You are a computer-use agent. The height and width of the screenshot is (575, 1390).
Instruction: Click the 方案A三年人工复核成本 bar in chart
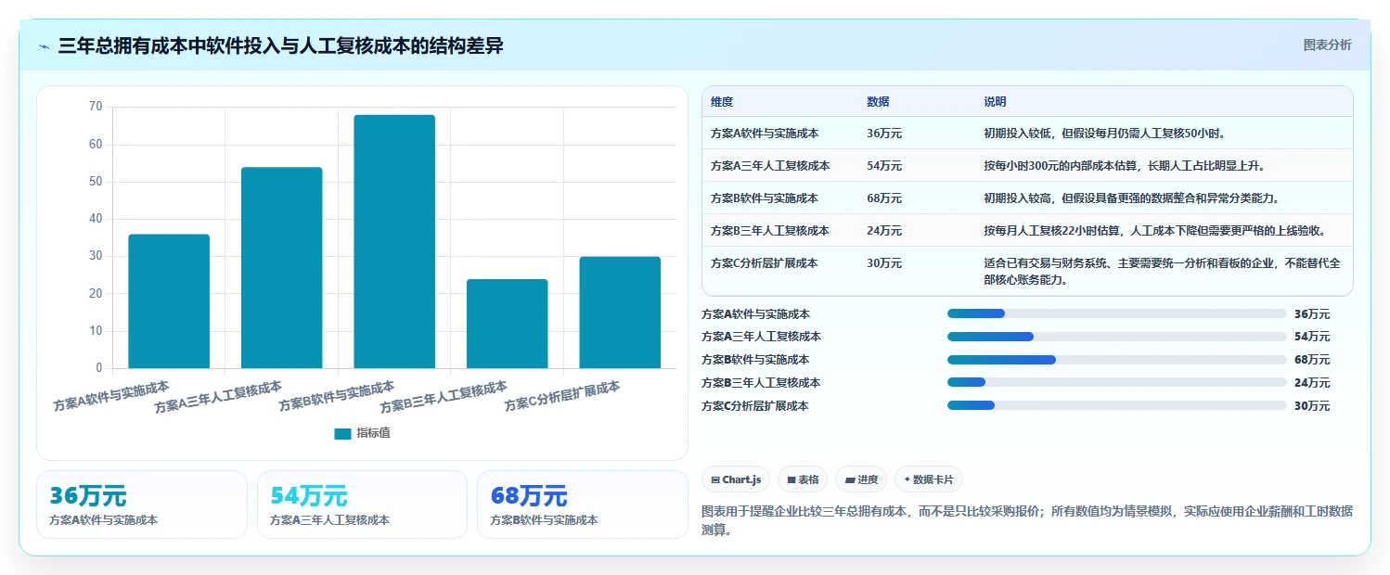click(x=281, y=268)
